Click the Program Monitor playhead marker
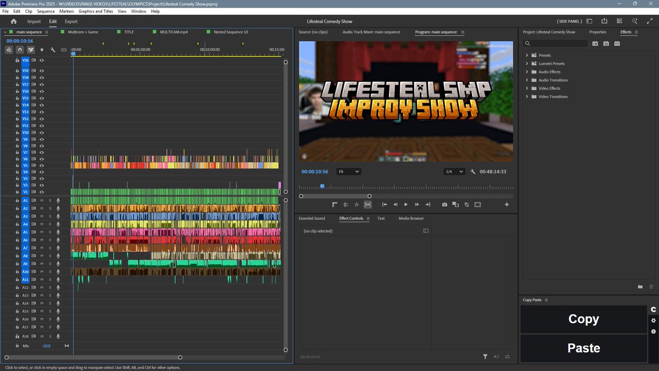This screenshot has width=659, height=371. (x=322, y=186)
